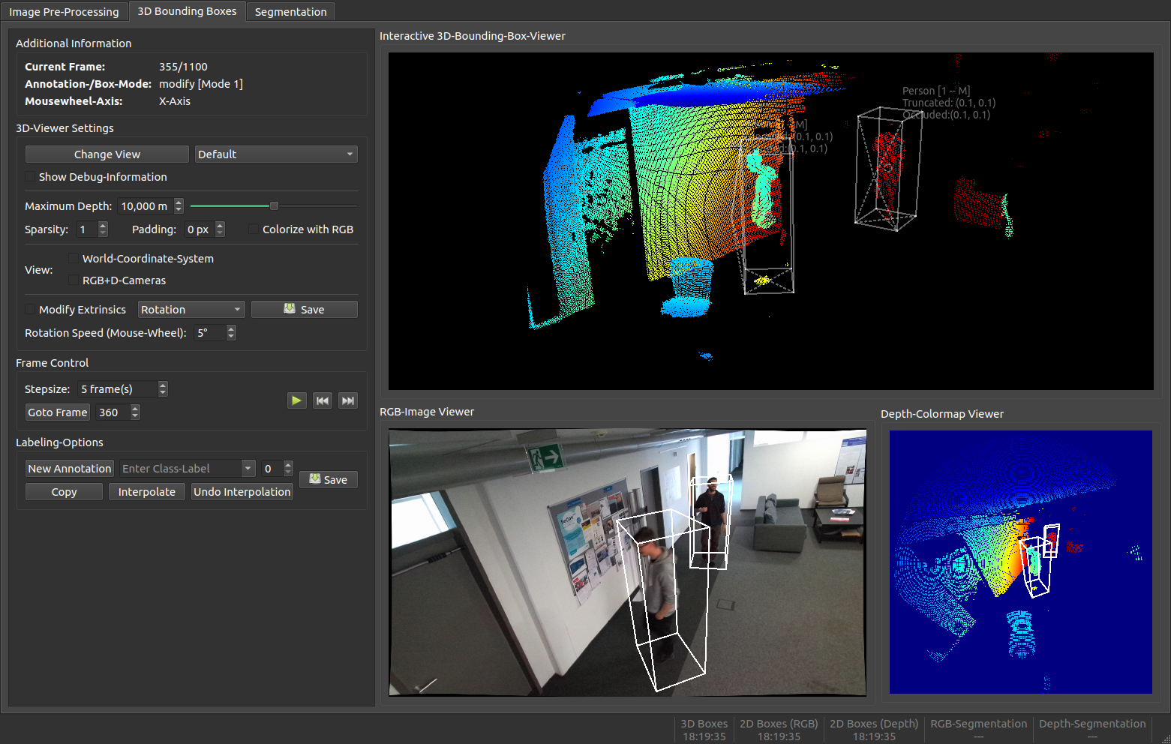Click the New Annotation button
Screen dimensions: 1171x744
pos(70,469)
